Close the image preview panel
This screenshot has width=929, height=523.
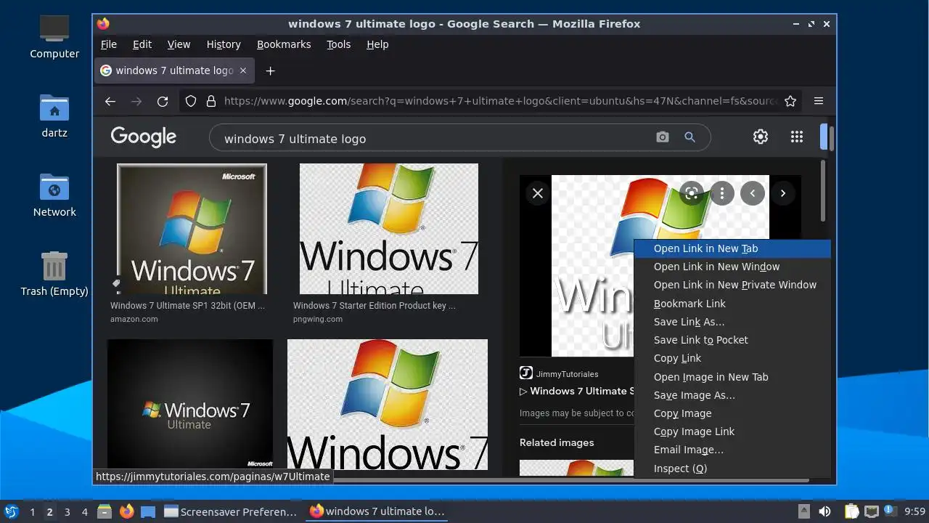537,193
